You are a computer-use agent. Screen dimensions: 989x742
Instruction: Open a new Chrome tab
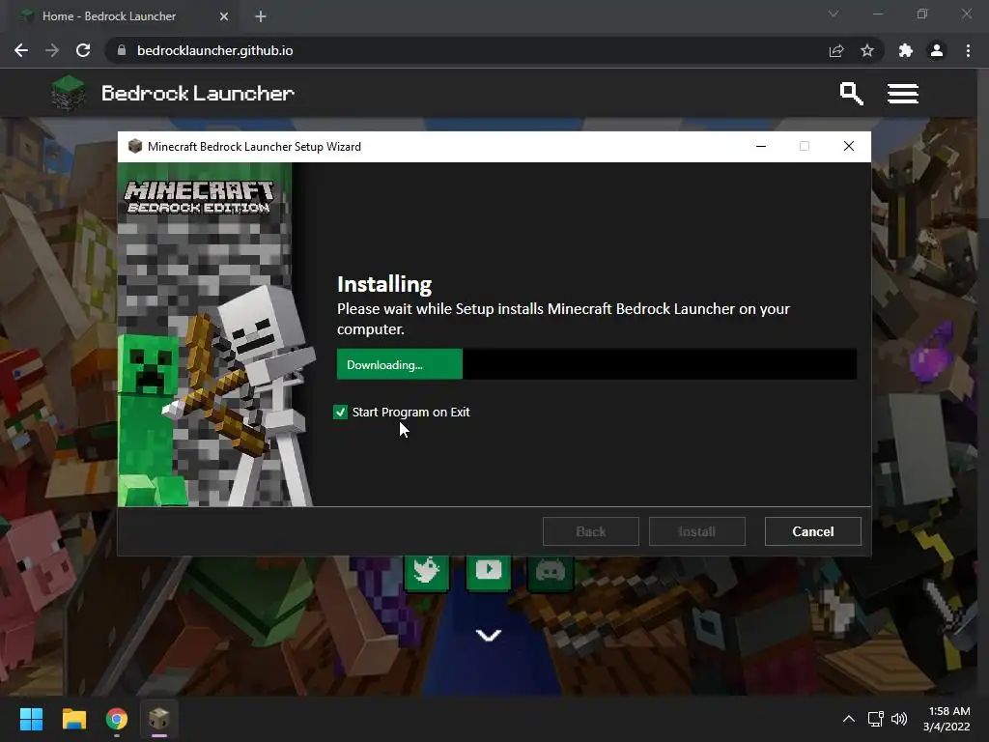point(261,16)
